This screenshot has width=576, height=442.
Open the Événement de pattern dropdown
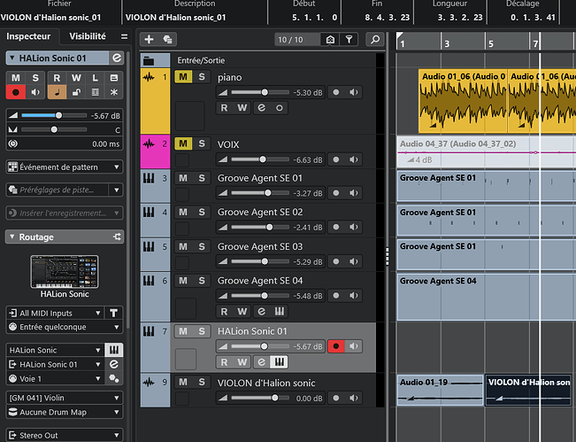pos(64,167)
